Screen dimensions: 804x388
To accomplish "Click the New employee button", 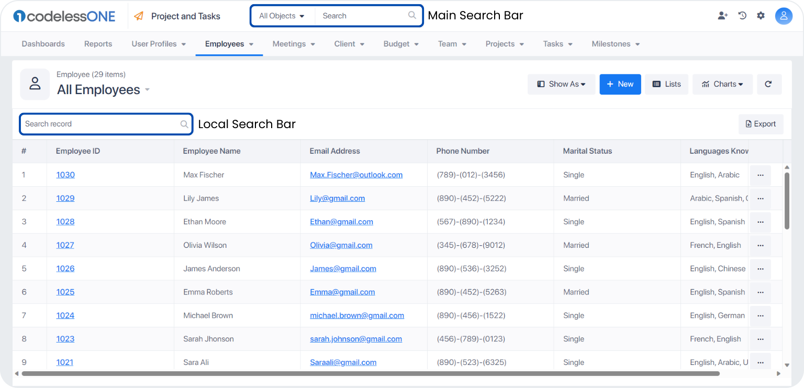I will coord(620,84).
